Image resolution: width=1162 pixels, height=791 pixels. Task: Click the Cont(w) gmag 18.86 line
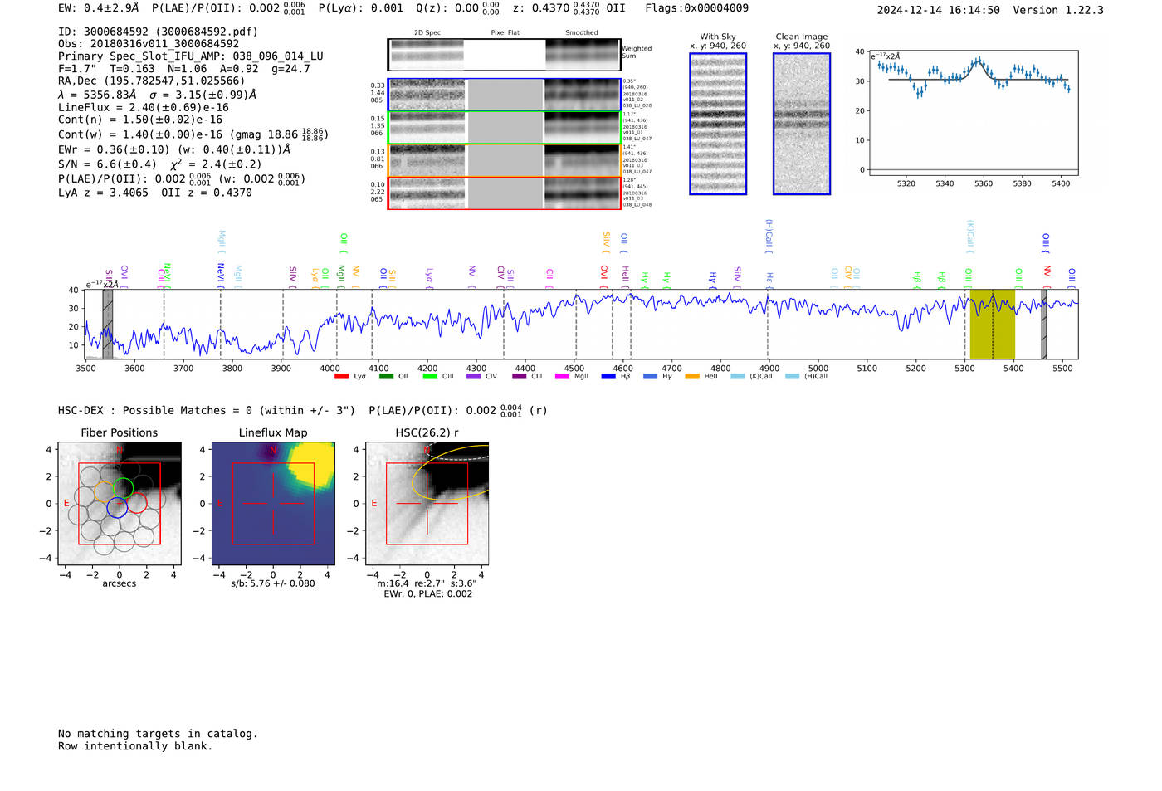click(193, 134)
